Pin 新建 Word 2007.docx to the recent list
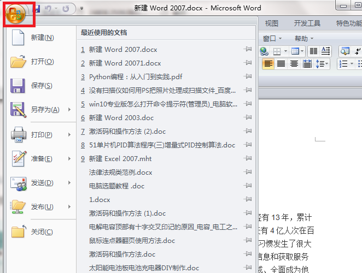 [x=248, y=49]
